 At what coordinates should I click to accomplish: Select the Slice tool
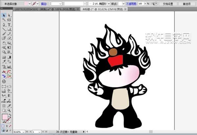[x=9, y=106]
